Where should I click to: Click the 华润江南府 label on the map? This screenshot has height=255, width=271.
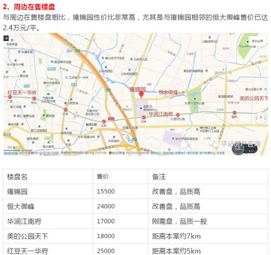160,114
